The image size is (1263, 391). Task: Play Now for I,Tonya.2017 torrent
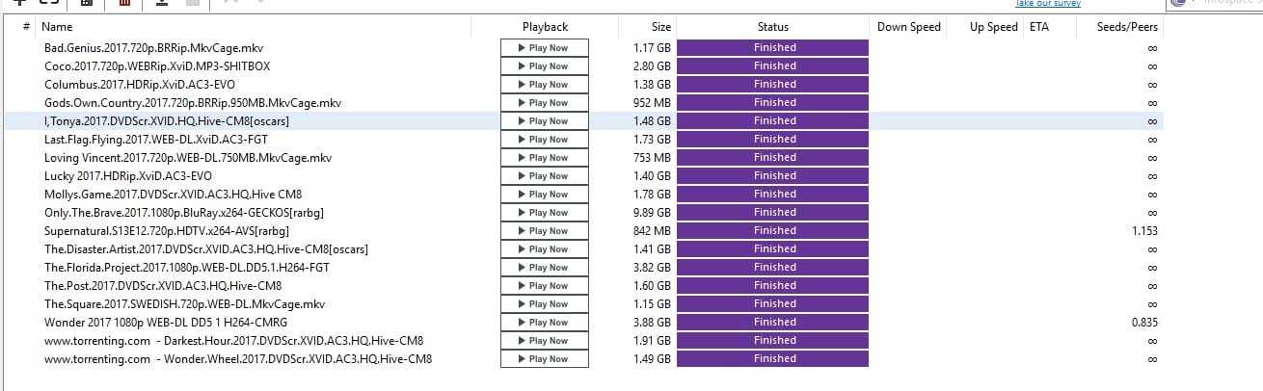(x=545, y=120)
